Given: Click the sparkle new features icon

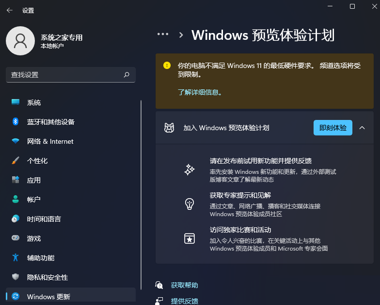Looking at the screenshot, I should click(190, 169).
